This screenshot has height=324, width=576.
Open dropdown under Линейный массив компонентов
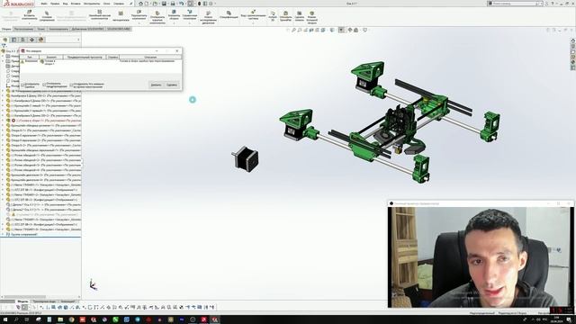pyautogui.click(x=100, y=23)
